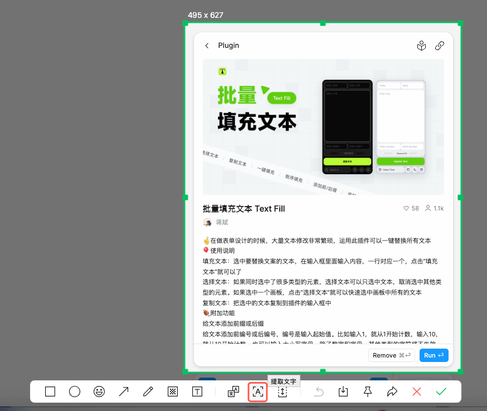The height and width of the screenshot is (411, 487).
Task: Click the plugin title 批量填充文本 Text Fill
Action: tap(244, 209)
